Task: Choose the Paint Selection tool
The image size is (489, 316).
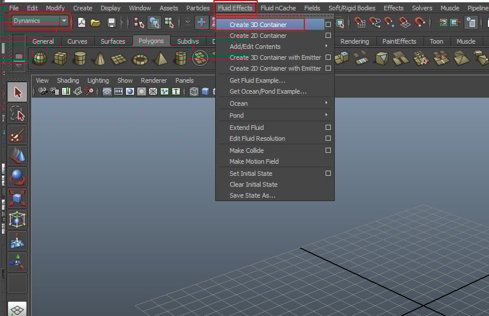Action: click(18, 135)
